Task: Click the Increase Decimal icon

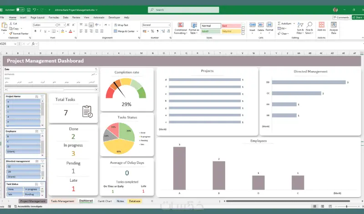Action: [163, 31]
